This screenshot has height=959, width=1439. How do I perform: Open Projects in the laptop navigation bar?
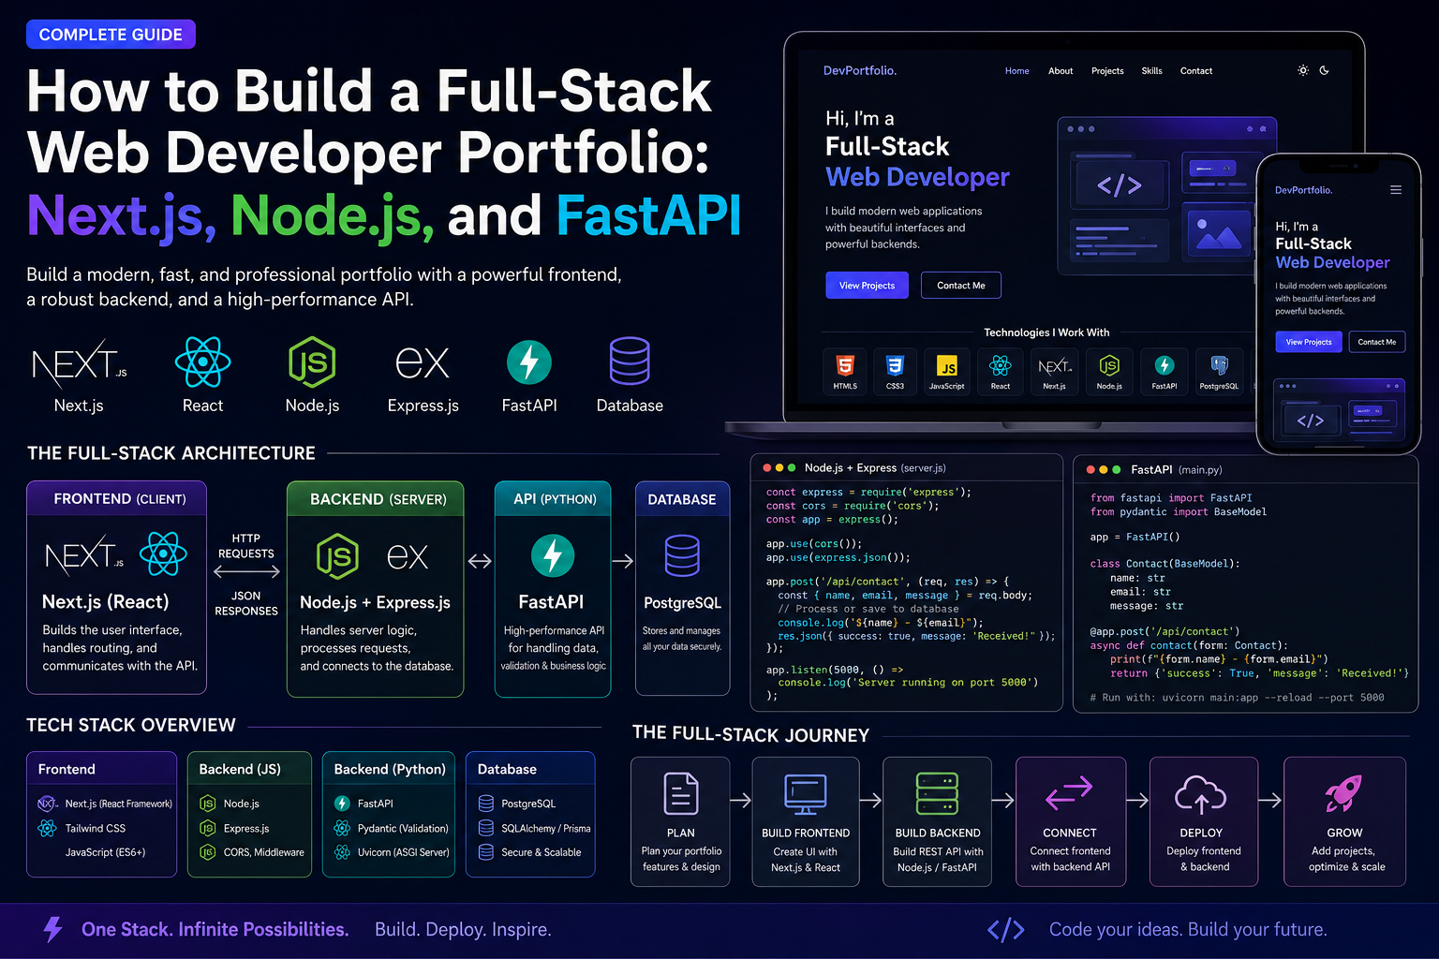point(1107,71)
